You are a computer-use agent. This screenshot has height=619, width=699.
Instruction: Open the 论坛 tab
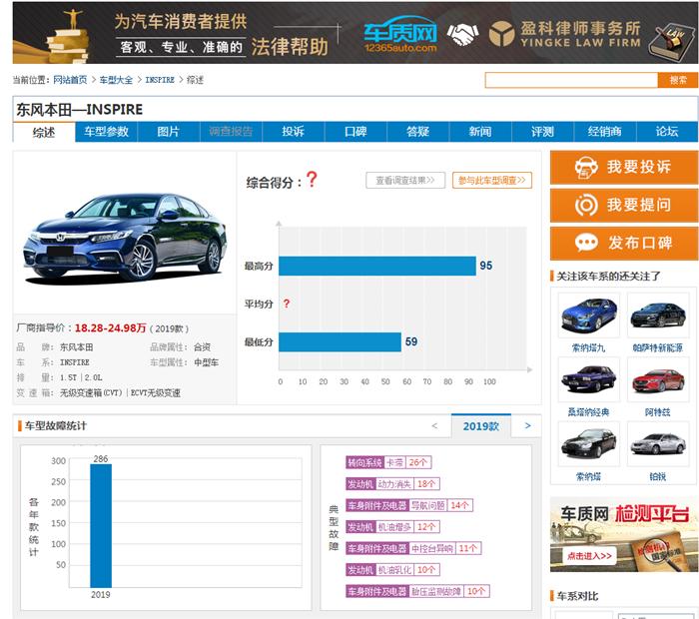point(667,132)
